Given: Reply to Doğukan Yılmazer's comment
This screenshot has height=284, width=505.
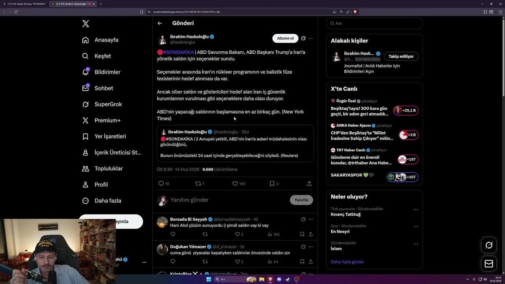Looking at the screenshot, I should coord(173,262).
